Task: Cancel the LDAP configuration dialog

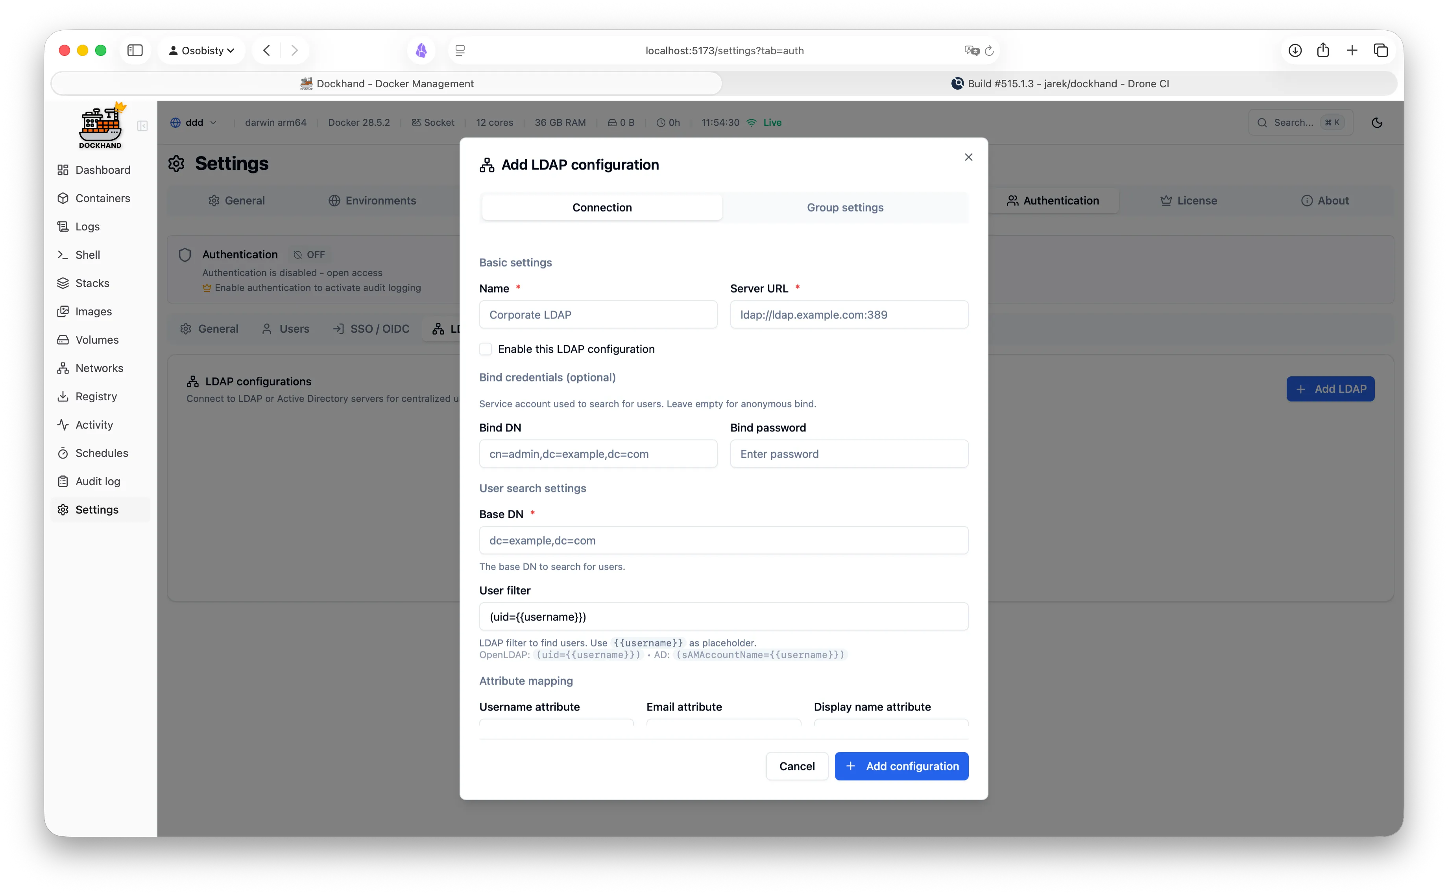Action: coord(796,766)
